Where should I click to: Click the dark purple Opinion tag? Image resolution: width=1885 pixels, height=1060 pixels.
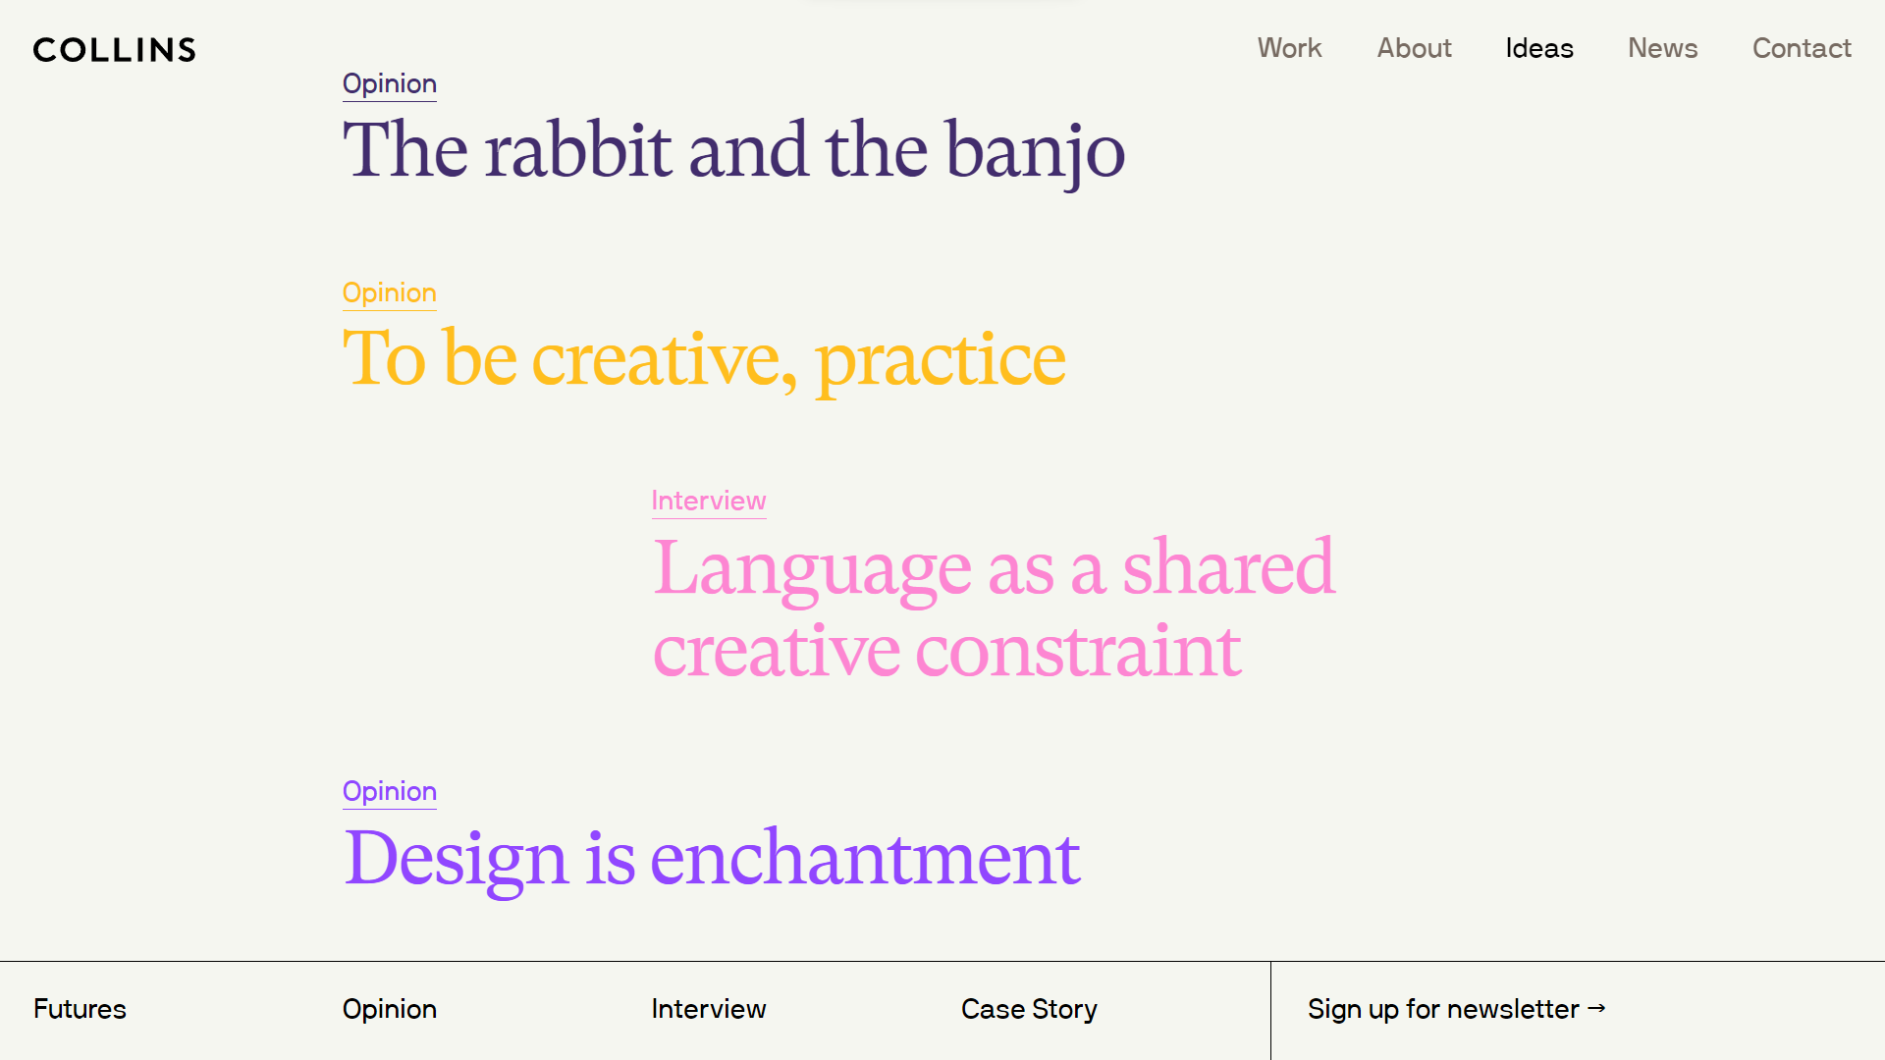pyautogui.click(x=390, y=84)
